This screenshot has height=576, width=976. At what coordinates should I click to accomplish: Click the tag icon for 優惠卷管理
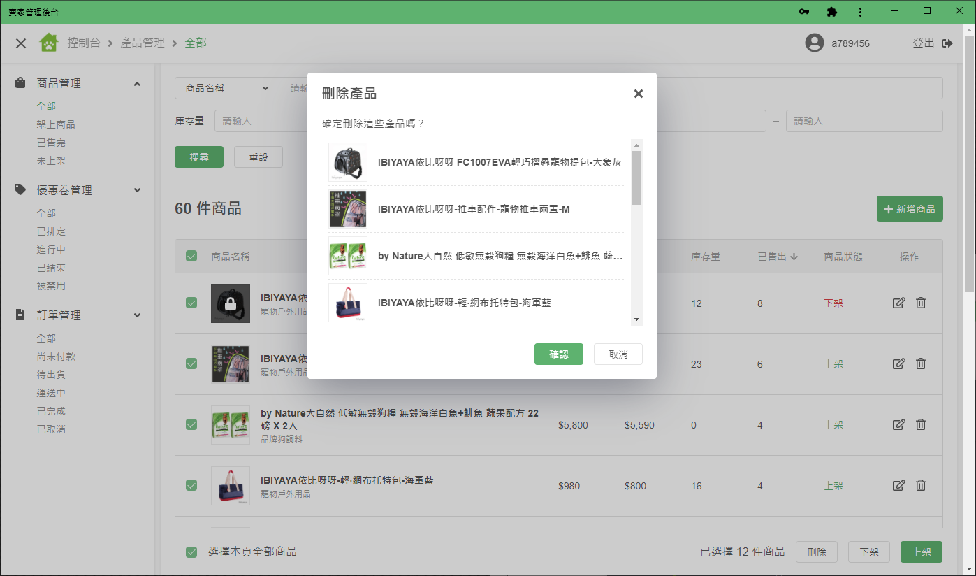[x=21, y=189]
